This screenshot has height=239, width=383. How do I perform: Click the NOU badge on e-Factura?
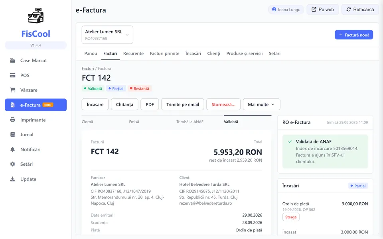pos(48,105)
